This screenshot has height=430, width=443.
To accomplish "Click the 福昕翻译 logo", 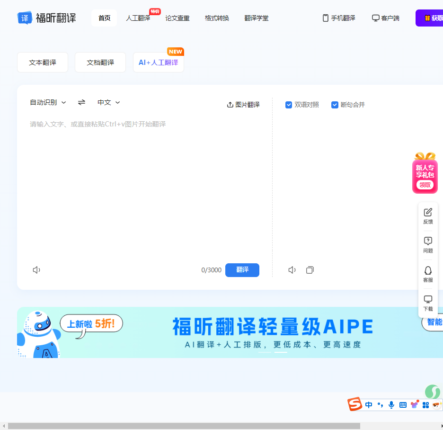I will coord(46,18).
